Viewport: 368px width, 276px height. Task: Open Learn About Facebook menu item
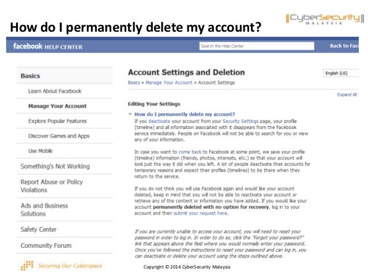point(55,91)
